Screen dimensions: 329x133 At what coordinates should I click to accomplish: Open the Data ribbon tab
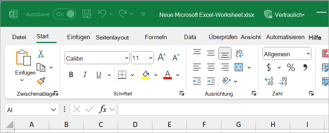190,37
